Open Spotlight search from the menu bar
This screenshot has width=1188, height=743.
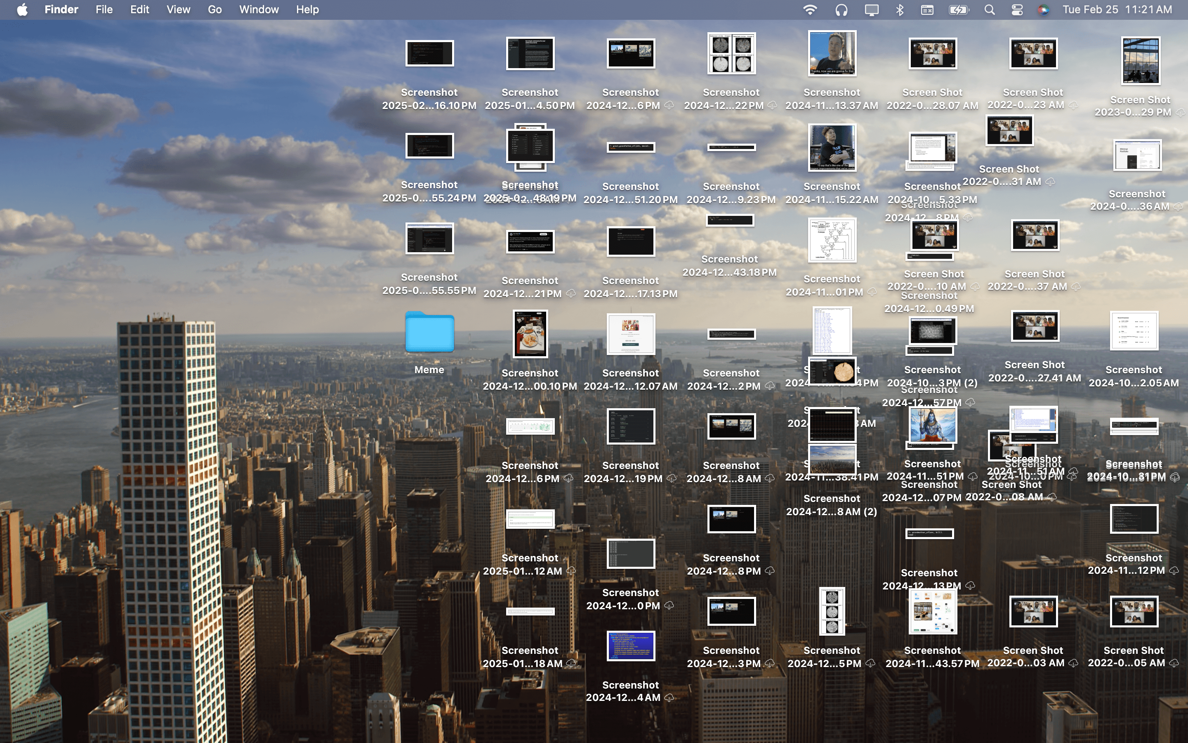tap(990, 9)
